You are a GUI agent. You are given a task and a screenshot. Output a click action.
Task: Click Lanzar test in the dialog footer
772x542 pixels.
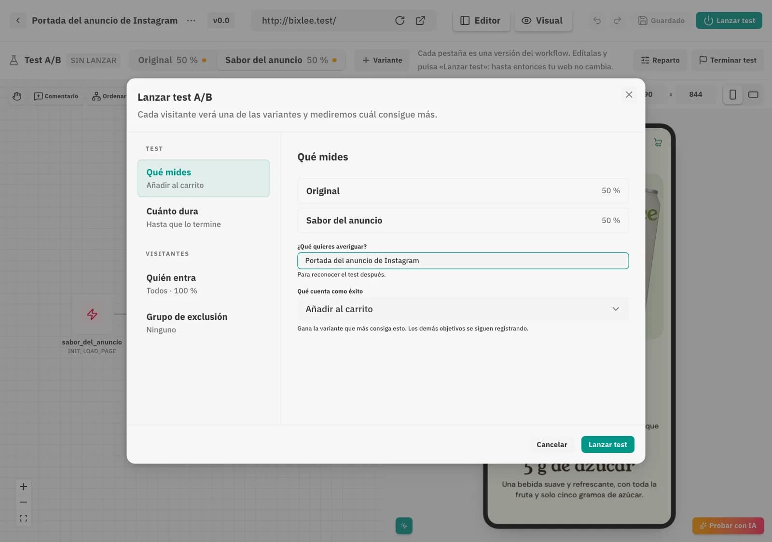click(x=607, y=444)
